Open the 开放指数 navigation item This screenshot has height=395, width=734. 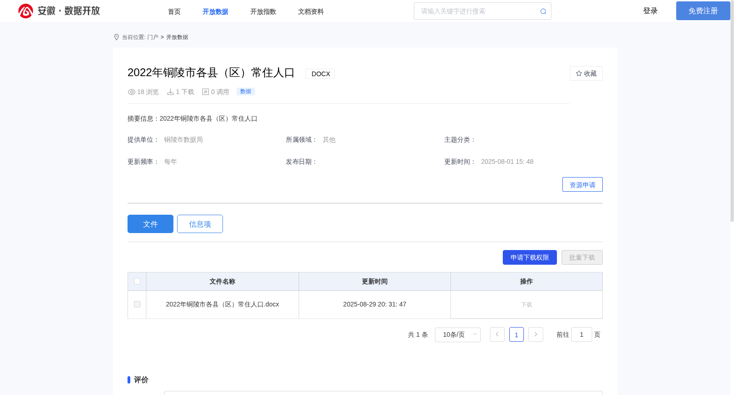263,11
